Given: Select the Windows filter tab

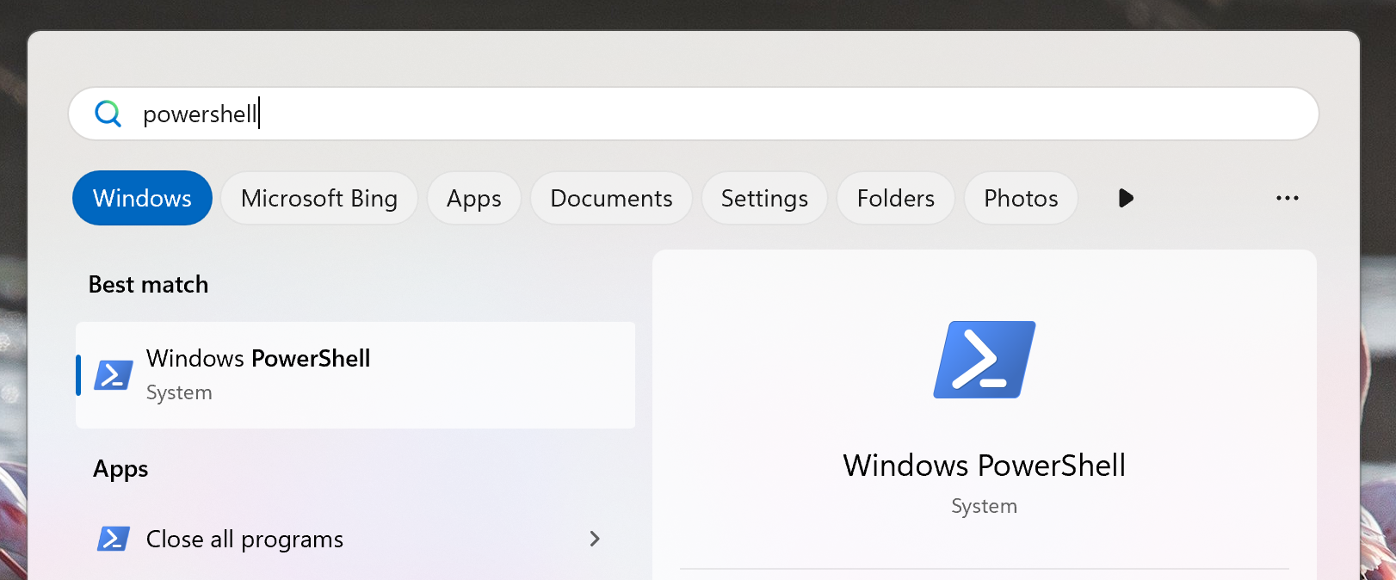Looking at the screenshot, I should pyautogui.click(x=142, y=198).
